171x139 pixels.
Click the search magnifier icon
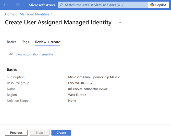62,5
